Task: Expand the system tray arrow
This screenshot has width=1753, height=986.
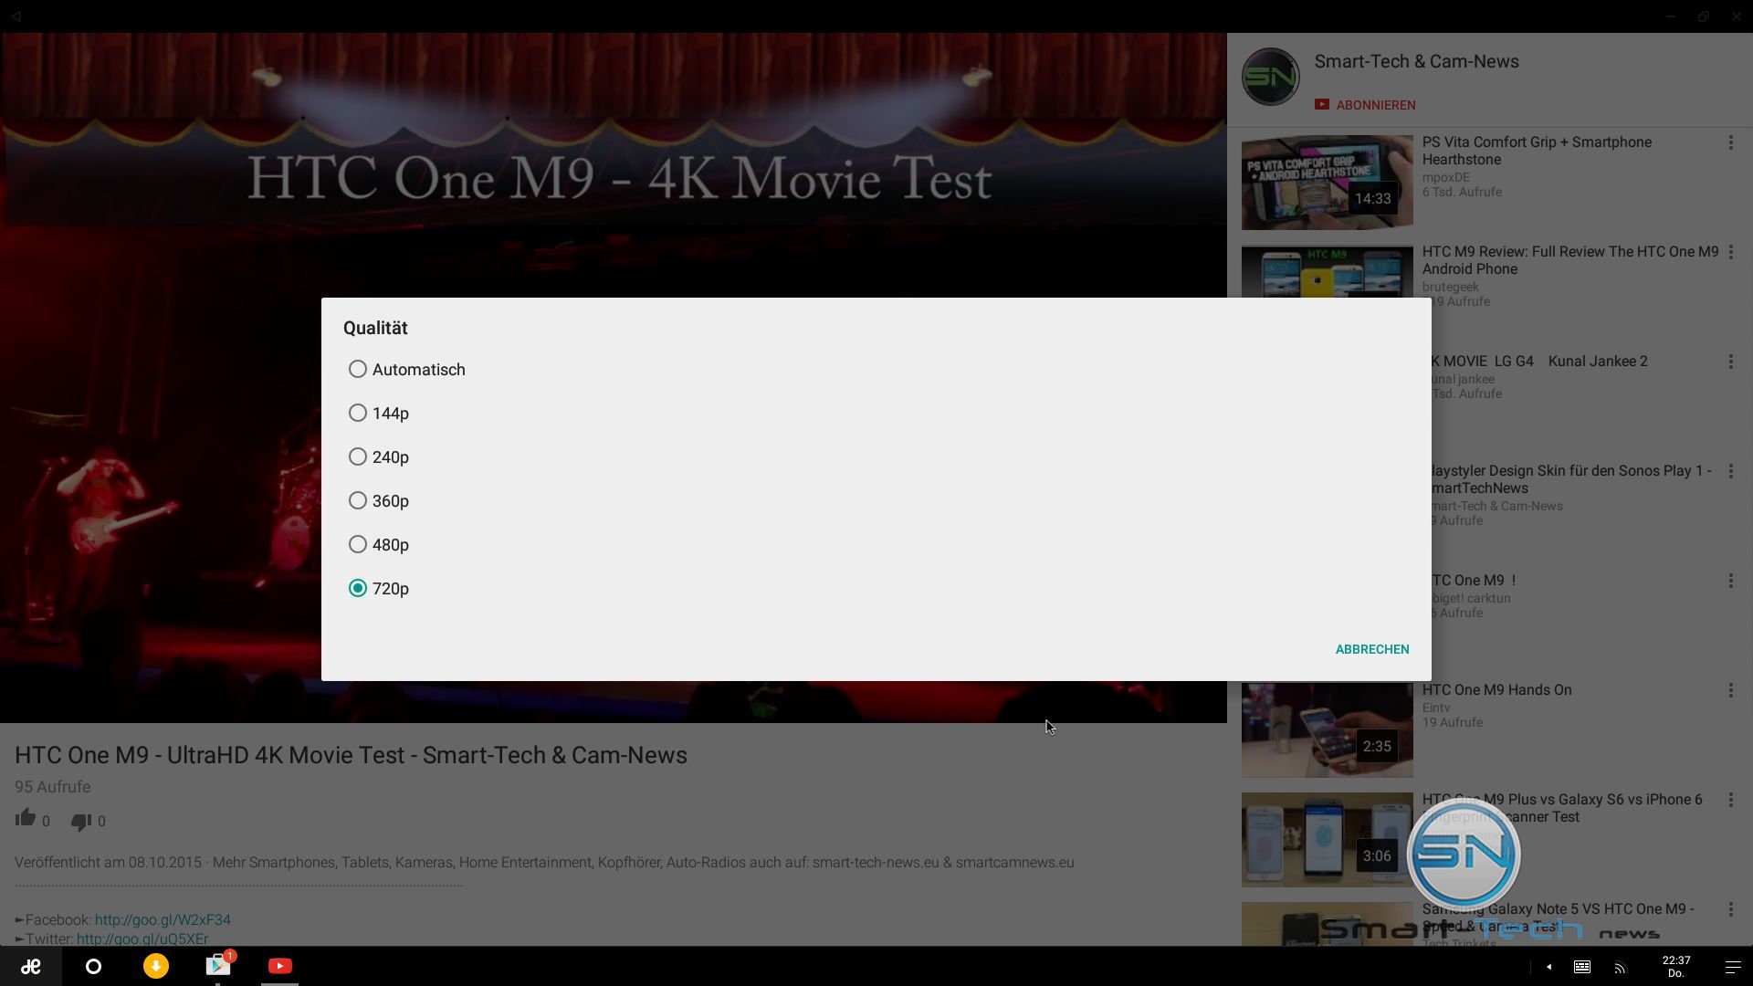Action: tap(1548, 967)
